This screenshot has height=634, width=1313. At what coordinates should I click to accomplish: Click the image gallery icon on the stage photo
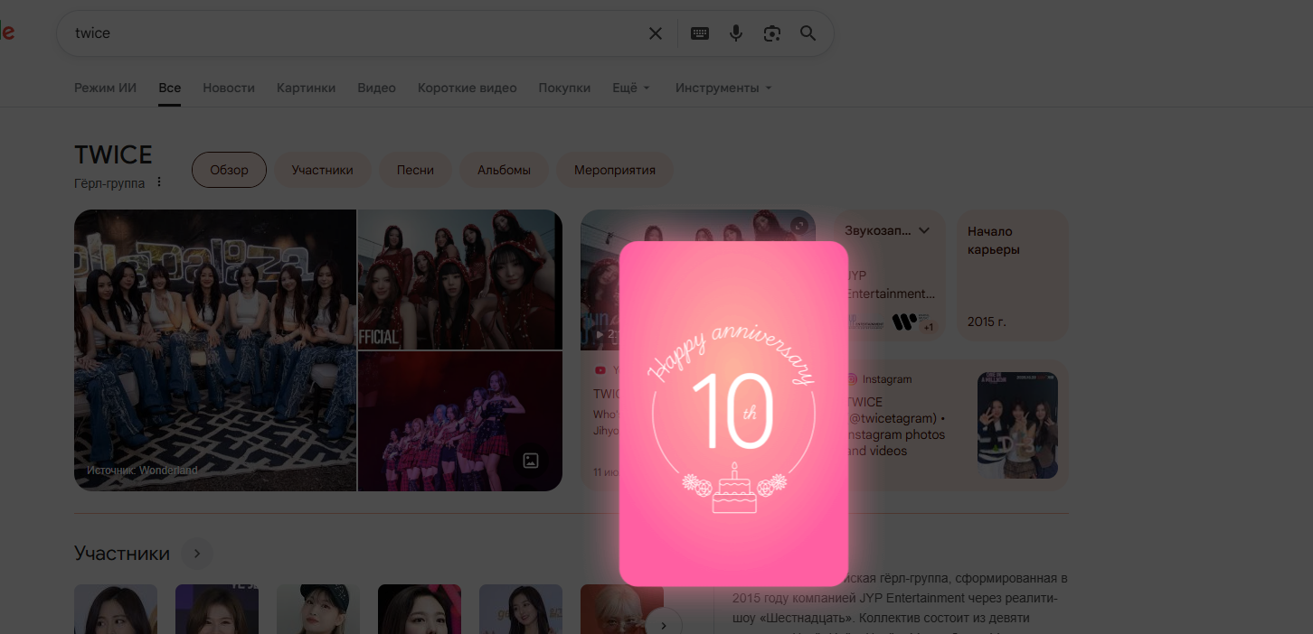[531, 461]
